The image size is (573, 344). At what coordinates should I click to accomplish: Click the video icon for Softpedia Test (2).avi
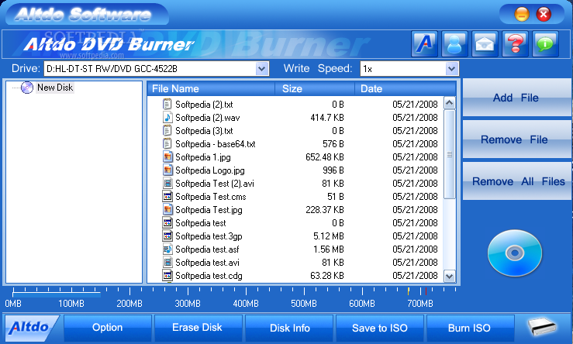(167, 183)
